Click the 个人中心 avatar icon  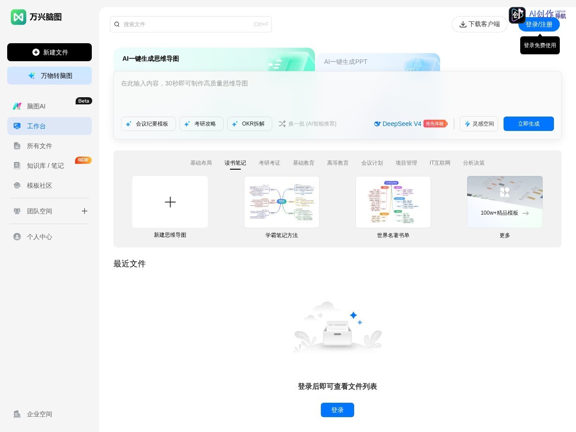click(x=17, y=237)
